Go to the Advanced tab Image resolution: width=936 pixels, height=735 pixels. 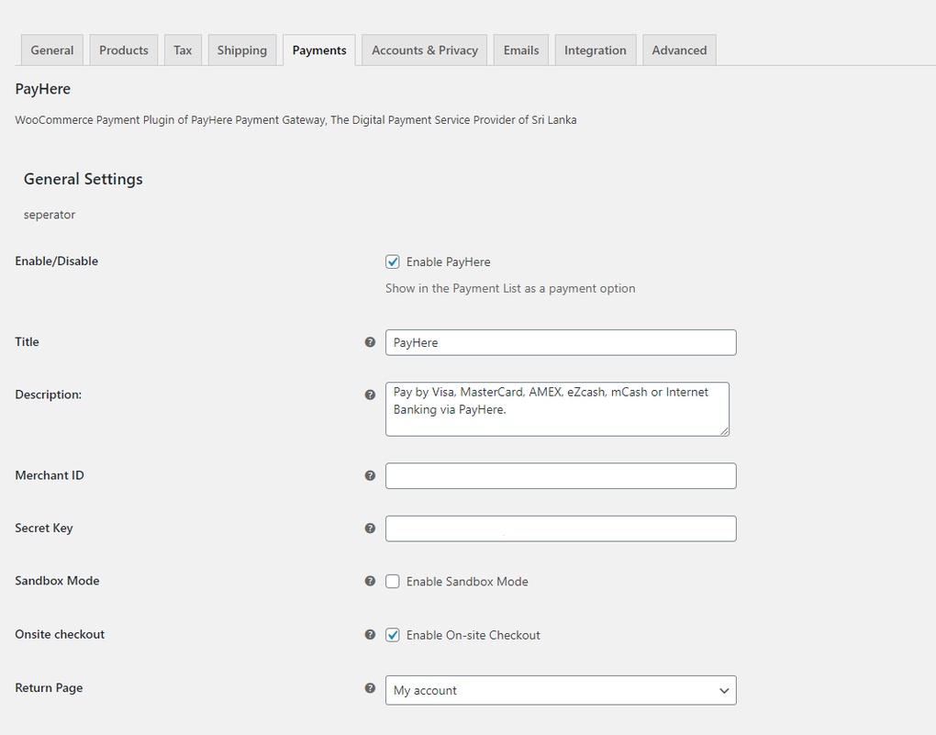coord(679,50)
